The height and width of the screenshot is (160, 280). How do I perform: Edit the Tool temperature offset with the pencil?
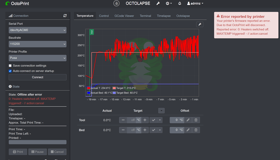pos(188,120)
